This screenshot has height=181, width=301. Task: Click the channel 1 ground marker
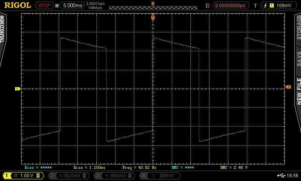click(x=17, y=89)
